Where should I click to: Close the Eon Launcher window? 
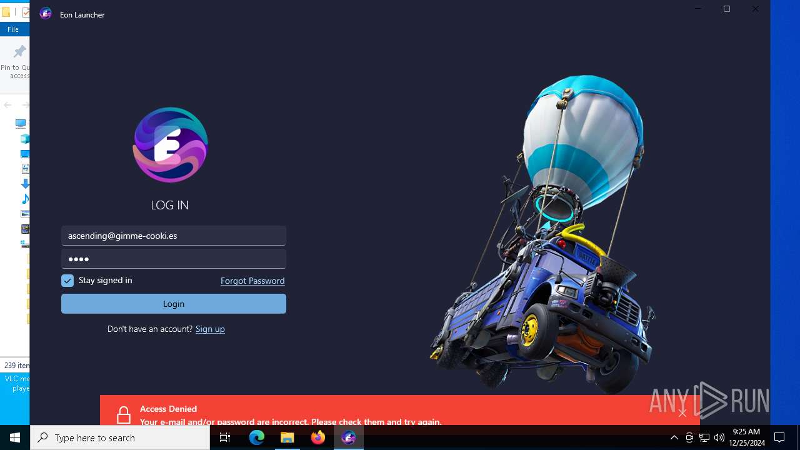[756, 9]
